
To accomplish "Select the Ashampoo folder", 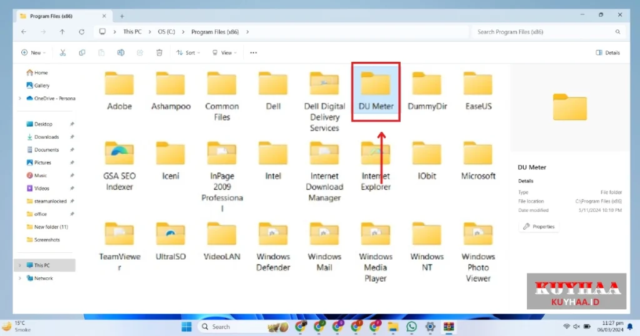I will [x=171, y=91].
